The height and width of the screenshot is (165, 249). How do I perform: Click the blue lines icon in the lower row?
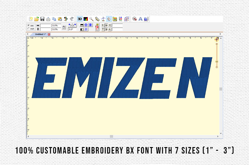[x=86, y=29]
